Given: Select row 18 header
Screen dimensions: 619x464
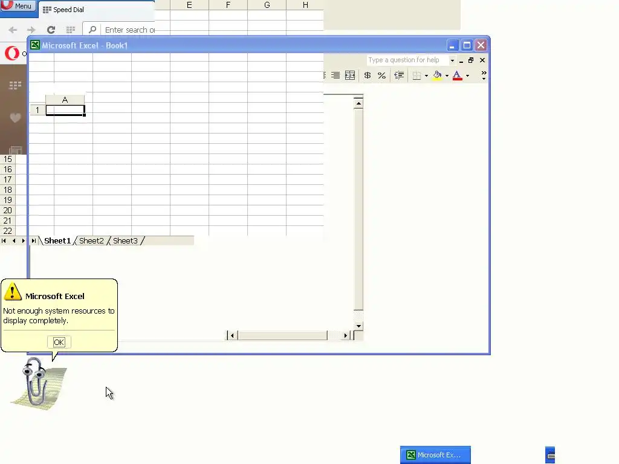Looking at the screenshot, I should coord(8,190).
